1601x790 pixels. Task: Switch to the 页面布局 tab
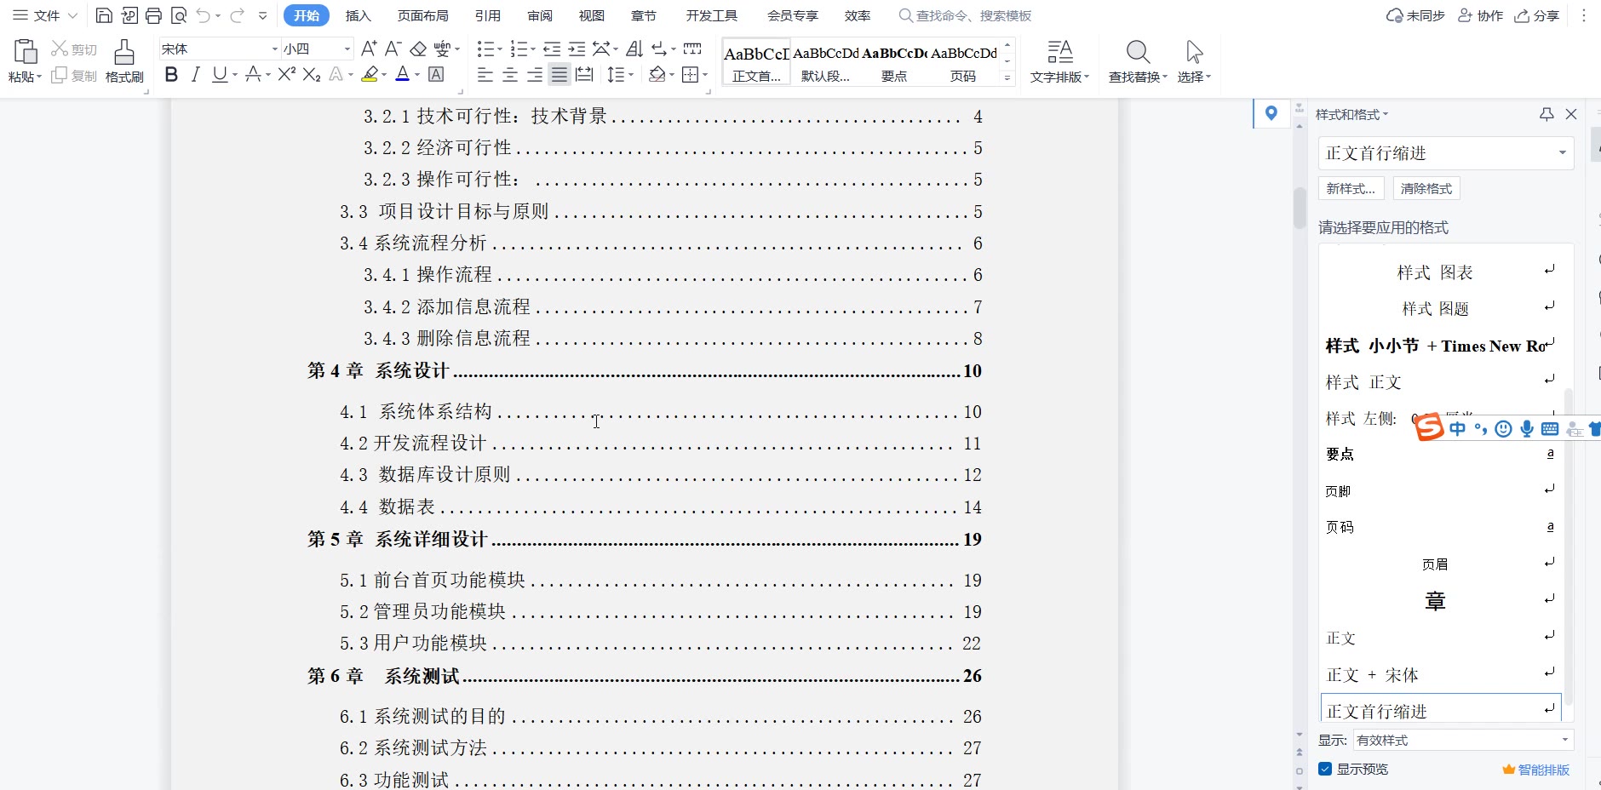click(x=423, y=15)
